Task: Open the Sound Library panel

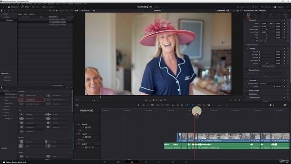Action: coord(48,7)
